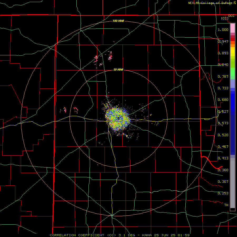Click the TH threshold legend label
237x237 pixels.
click(226, 205)
